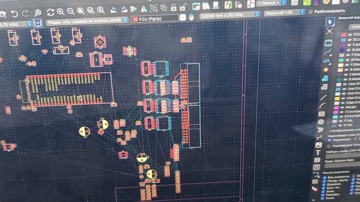This screenshot has width=360, height=202.
Task: Click the F.Courtyard layer row
Action: tap(346, 112)
